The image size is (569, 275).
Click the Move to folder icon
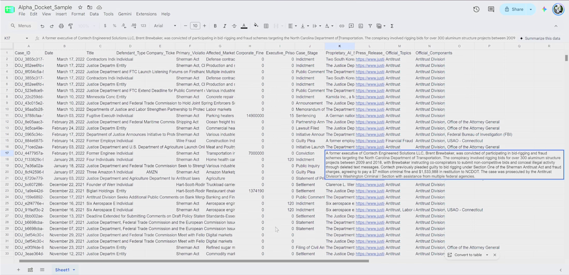(89, 7)
